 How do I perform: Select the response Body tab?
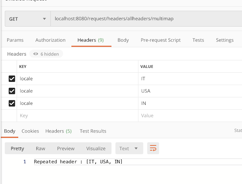(x=9, y=131)
